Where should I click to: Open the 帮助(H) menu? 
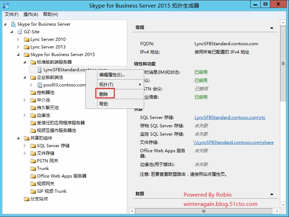[50, 14]
